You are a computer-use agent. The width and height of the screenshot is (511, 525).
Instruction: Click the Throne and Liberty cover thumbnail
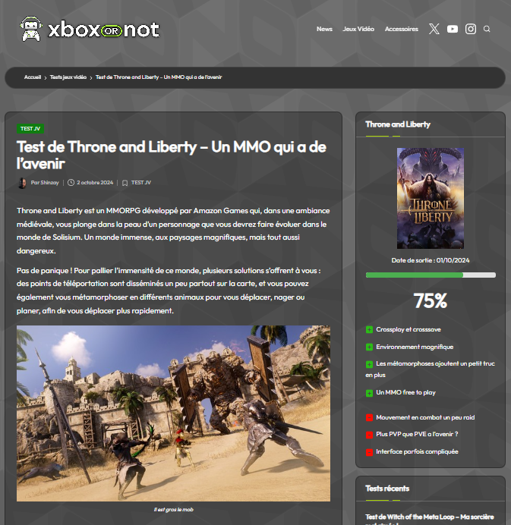pos(431,198)
